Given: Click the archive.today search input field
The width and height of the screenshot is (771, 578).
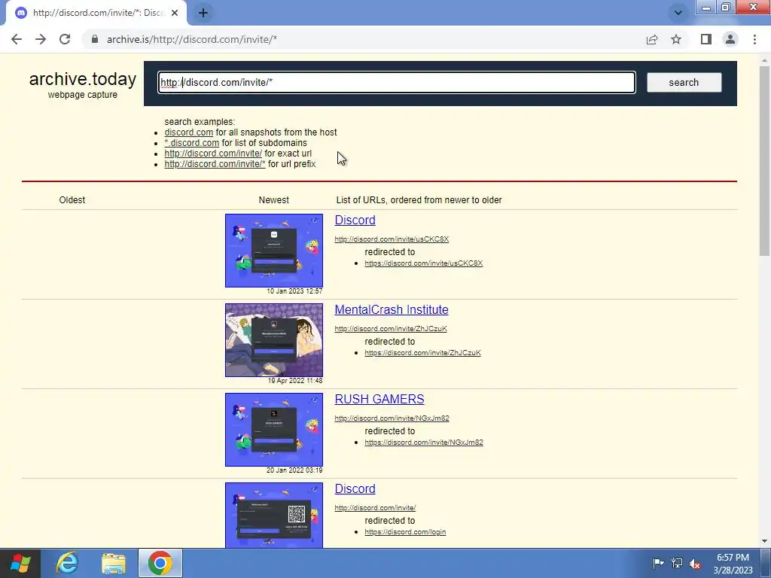Looking at the screenshot, I should [396, 83].
